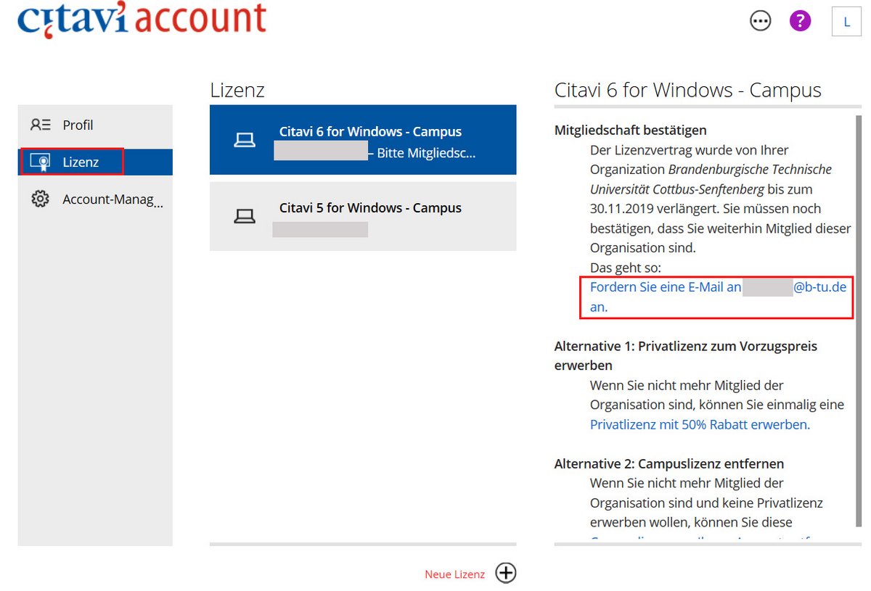871x591 pixels.
Task: Select Citavi 6 for Windows - Campus license
Action: [363, 140]
